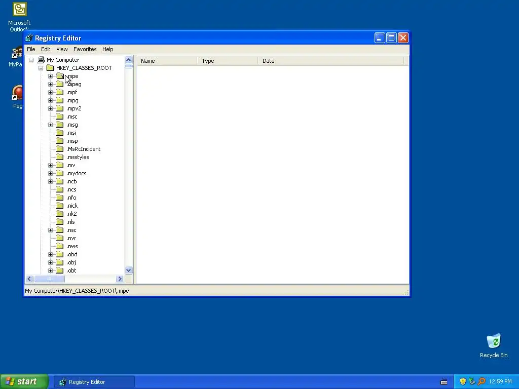
Task: Expand the .obt key
Action: point(50,270)
